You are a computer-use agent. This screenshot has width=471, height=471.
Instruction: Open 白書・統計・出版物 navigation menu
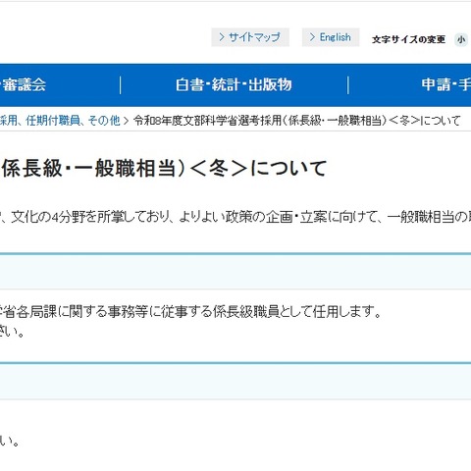tap(234, 84)
